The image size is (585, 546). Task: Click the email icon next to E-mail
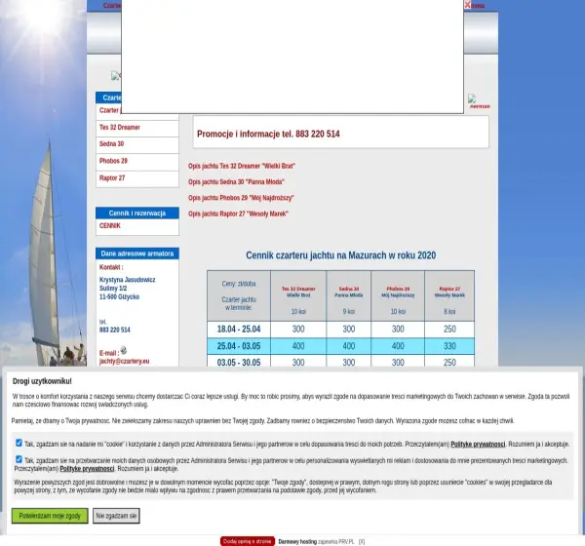pyautogui.click(x=124, y=350)
